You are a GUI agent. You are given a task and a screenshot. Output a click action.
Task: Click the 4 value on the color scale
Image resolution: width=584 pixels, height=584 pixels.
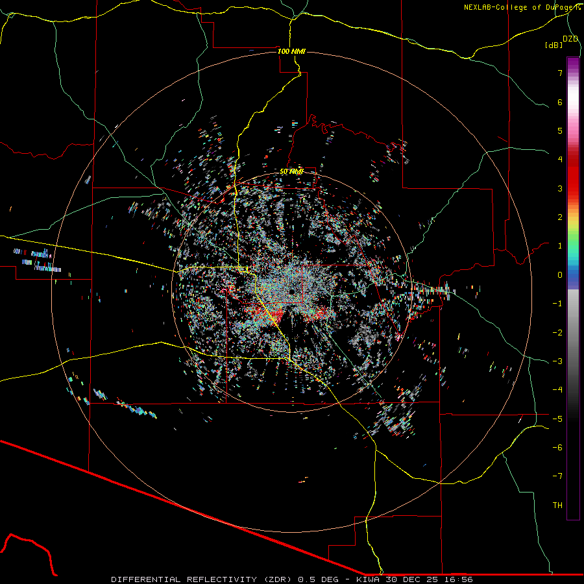click(560, 160)
